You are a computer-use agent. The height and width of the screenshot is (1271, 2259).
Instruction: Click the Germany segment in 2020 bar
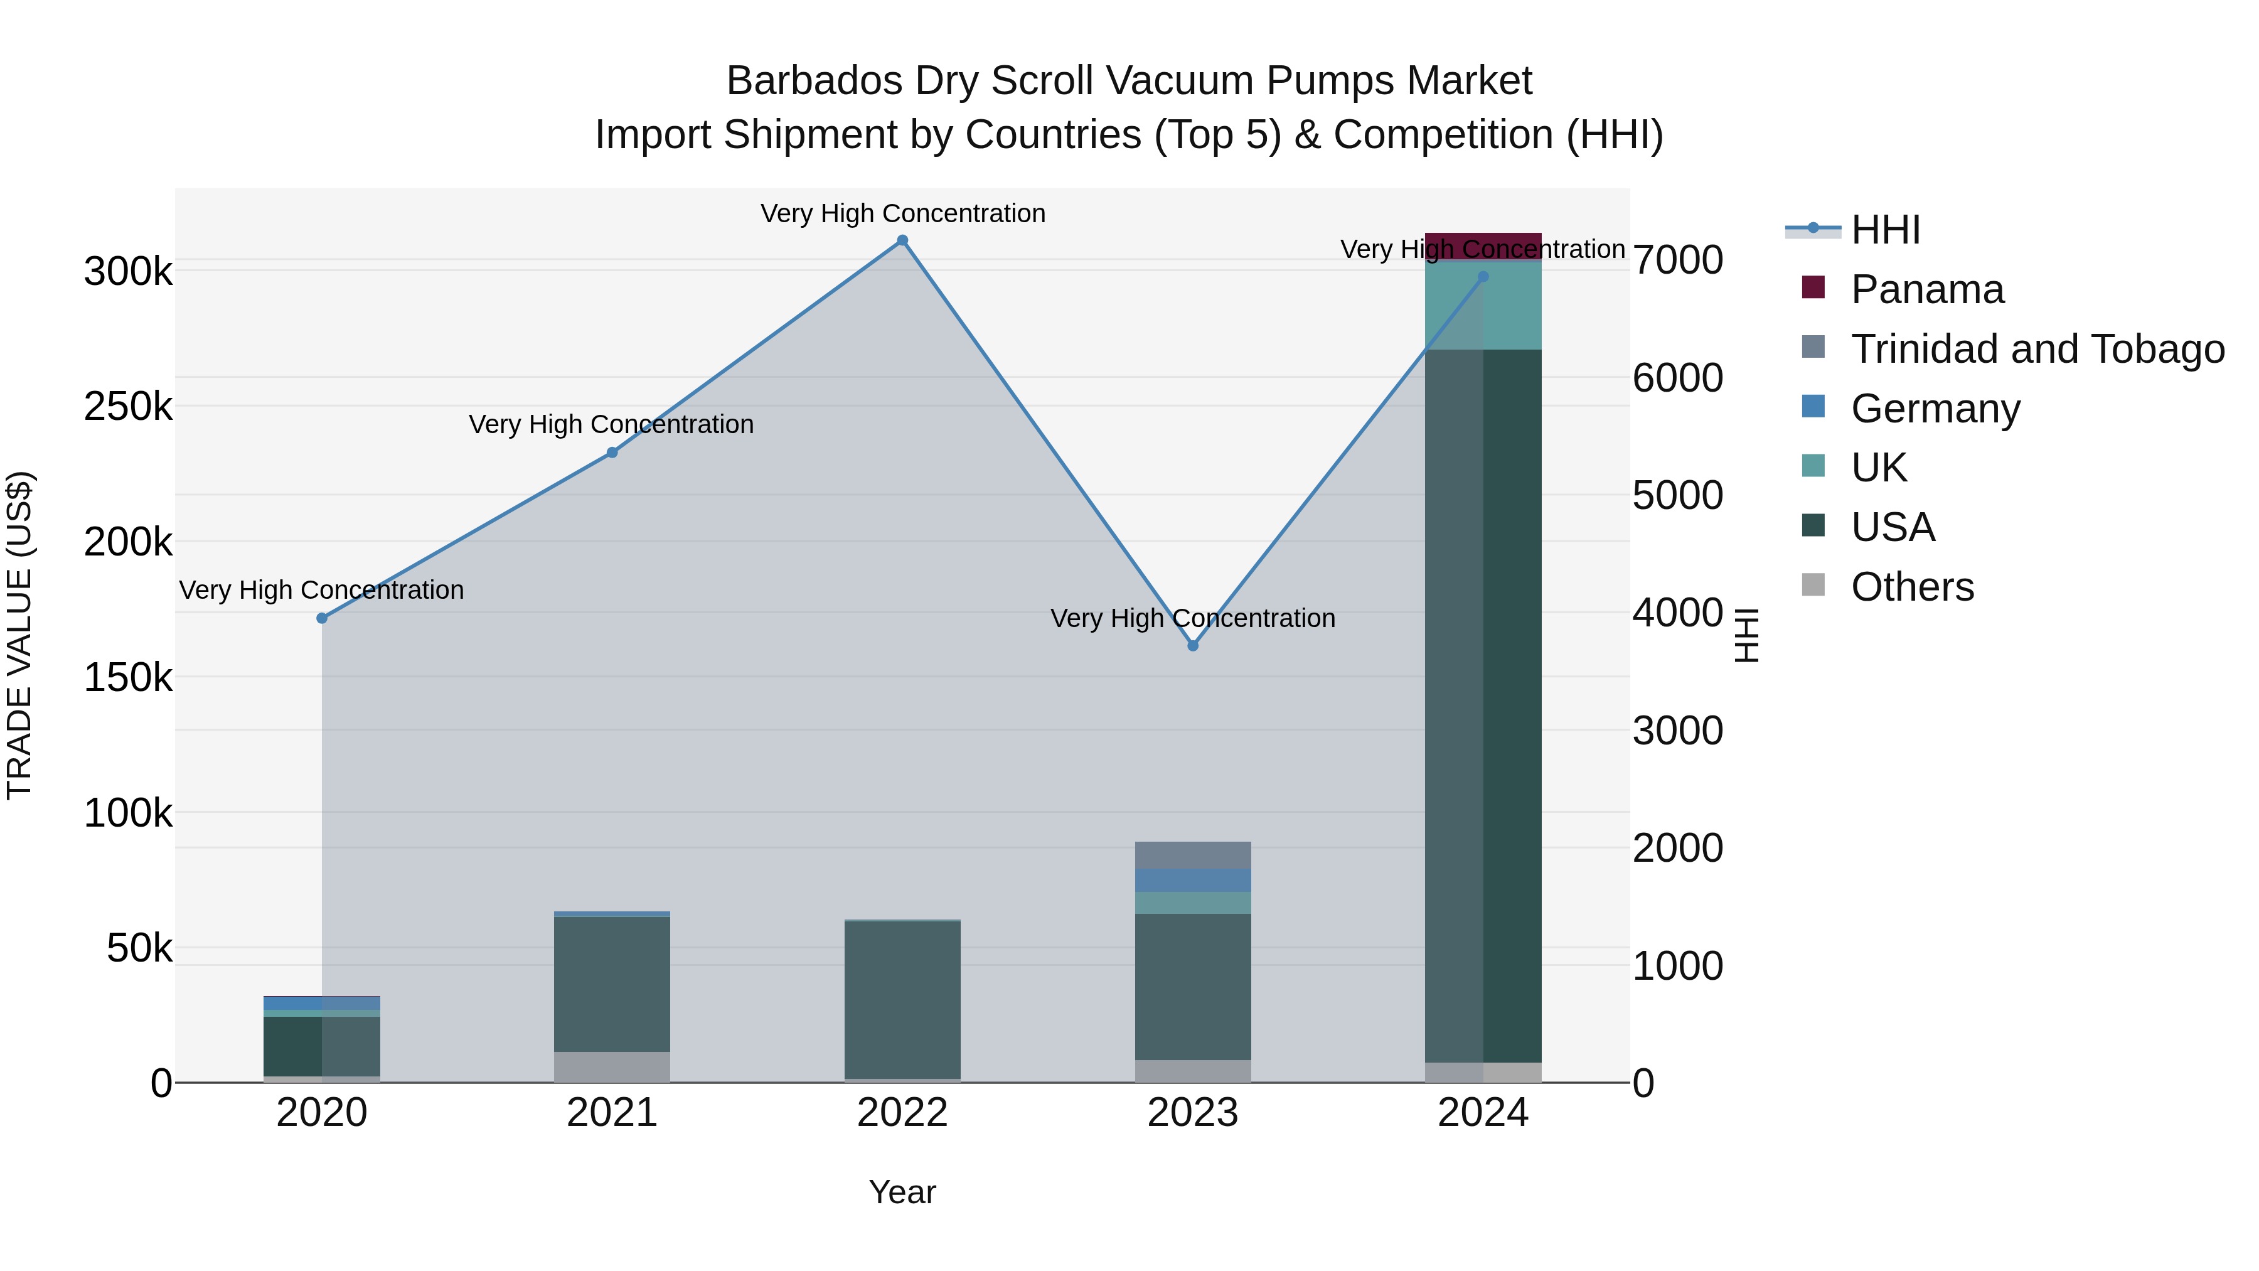[x=322, y=1004]
